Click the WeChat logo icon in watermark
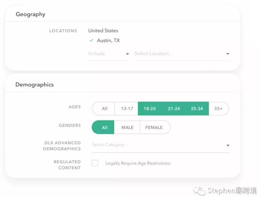This screenshot has height=197, width=260. [x=201, y=190]
